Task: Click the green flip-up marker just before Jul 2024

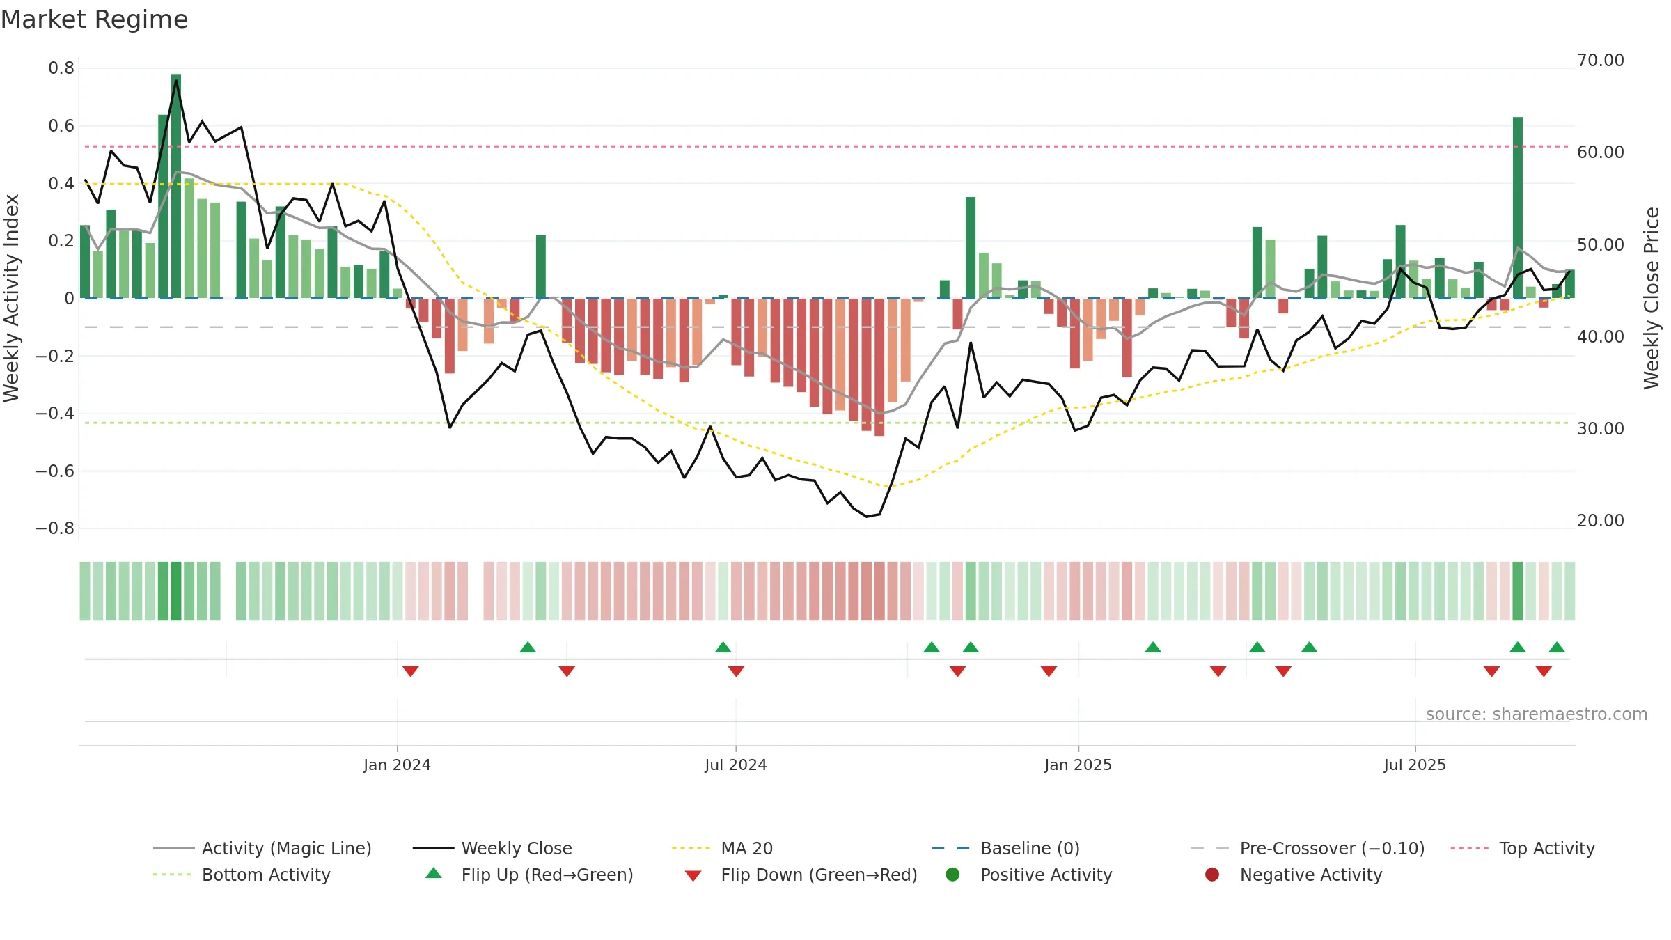Action: tap(723, 647)
